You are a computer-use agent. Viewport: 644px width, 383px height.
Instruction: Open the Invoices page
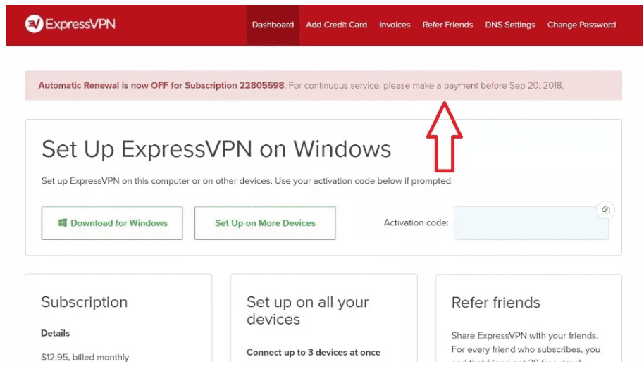point(395,25)
